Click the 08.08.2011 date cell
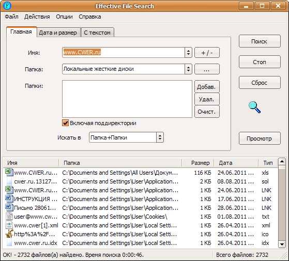 (x=236, y=181)
